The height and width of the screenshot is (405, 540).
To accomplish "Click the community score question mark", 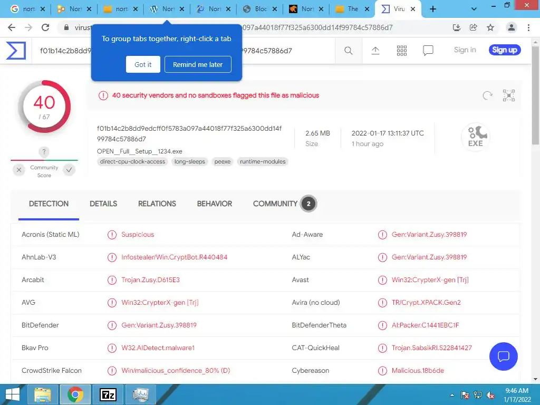I will coord(44,151).
